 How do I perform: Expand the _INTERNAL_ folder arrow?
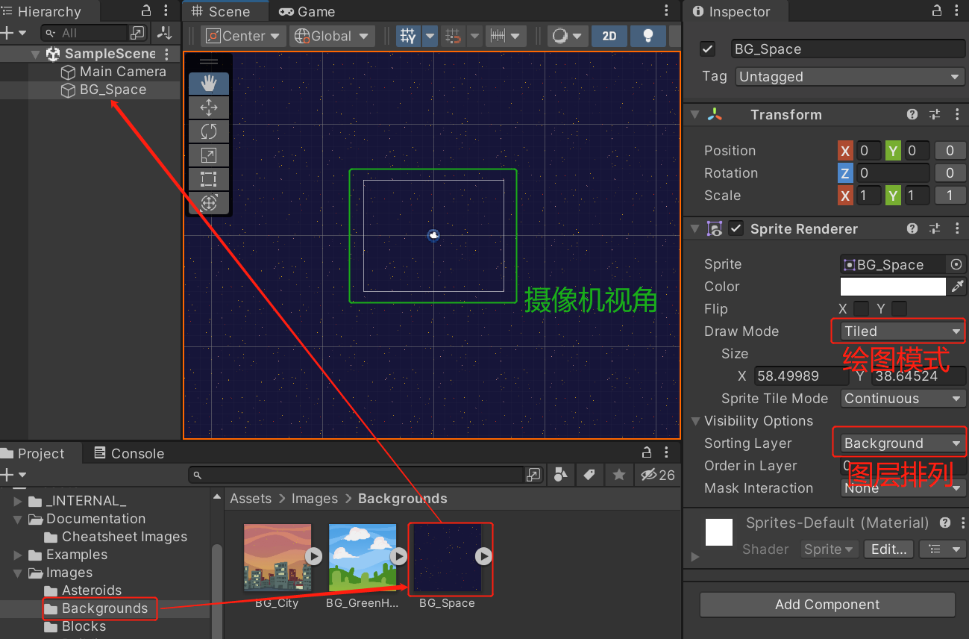[x=18, y=501]
